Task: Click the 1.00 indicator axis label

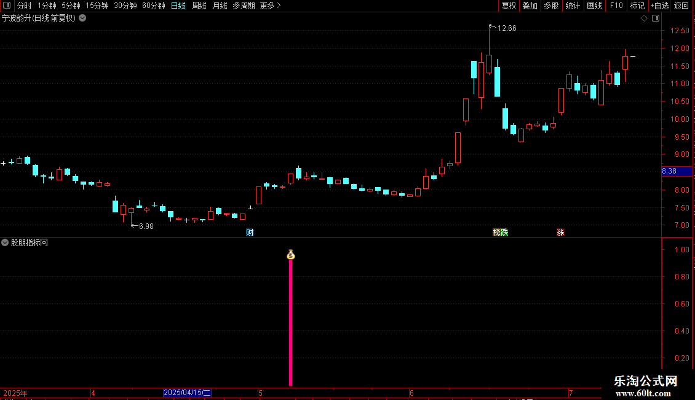Action: (681, 250)
